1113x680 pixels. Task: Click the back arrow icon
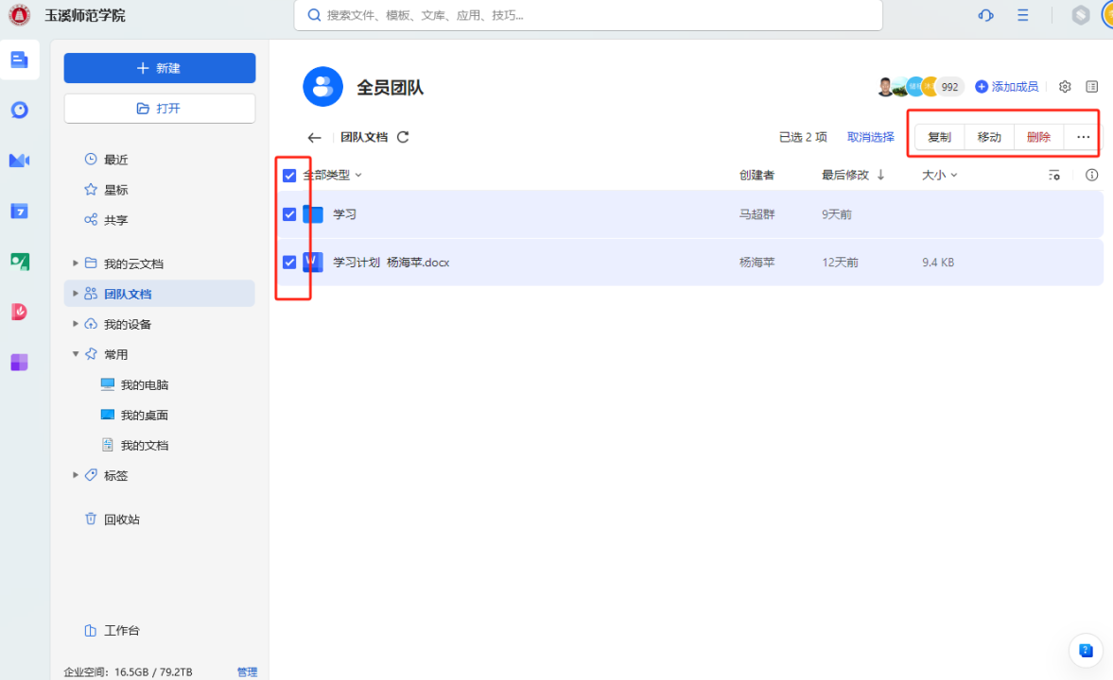pos(315,138)
